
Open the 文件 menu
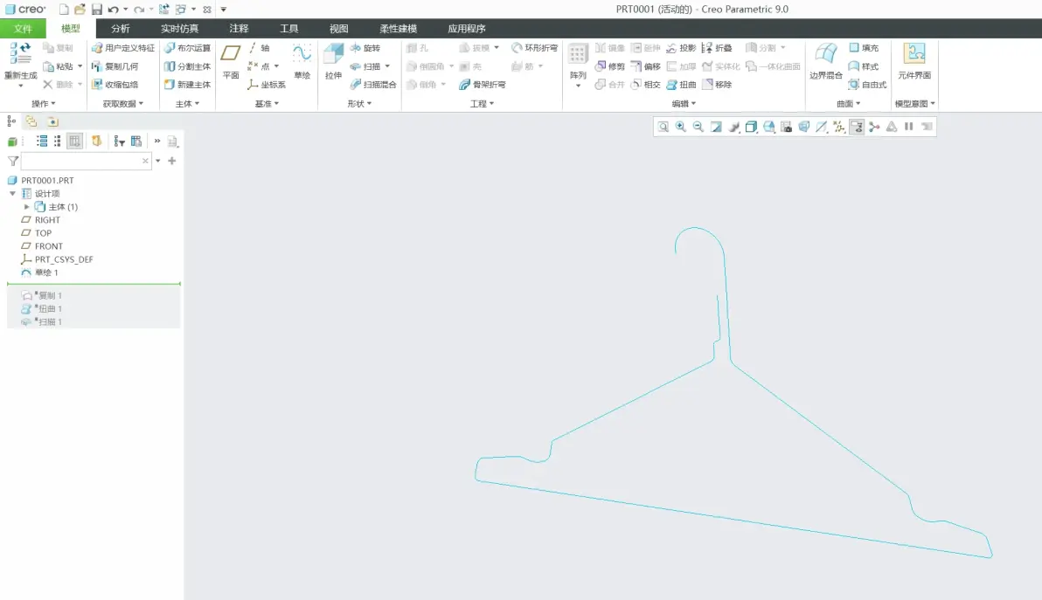tap(23, 29)
